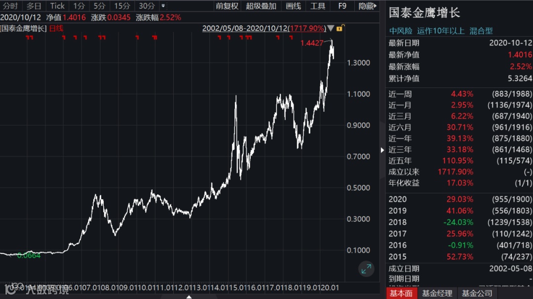Click the 2016 yearly return -0.91%
Screen dimensions: 533x299
(x=460, y=245)
